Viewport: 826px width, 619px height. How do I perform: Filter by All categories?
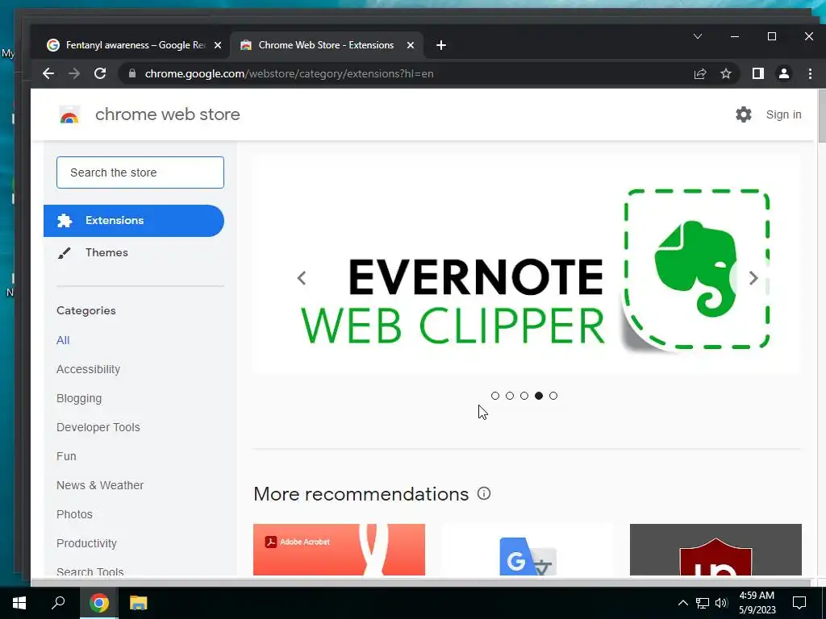point(63,340)
